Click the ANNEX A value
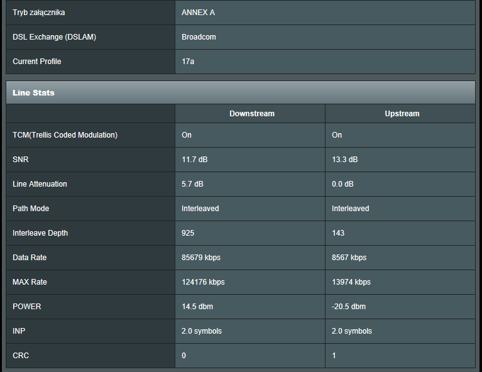 pyautogui.click(x=198, y=13)
